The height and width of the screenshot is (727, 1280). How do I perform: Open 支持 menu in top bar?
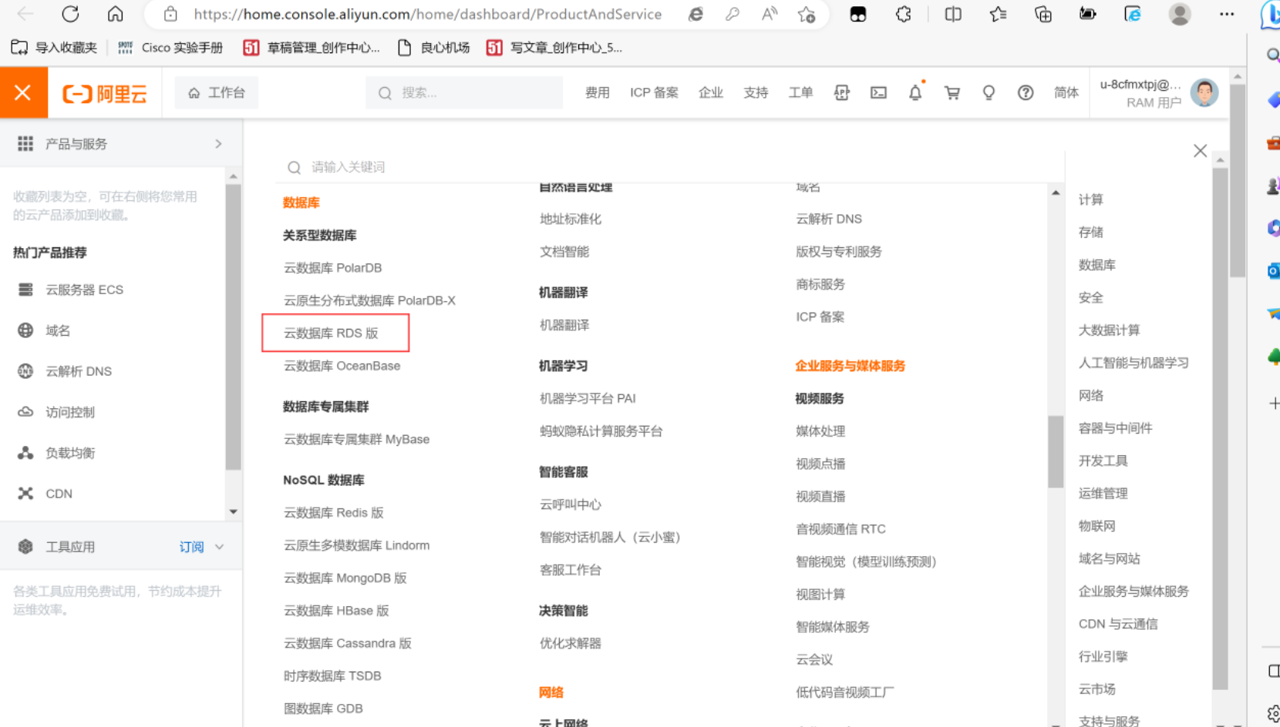tap(756, 92)
